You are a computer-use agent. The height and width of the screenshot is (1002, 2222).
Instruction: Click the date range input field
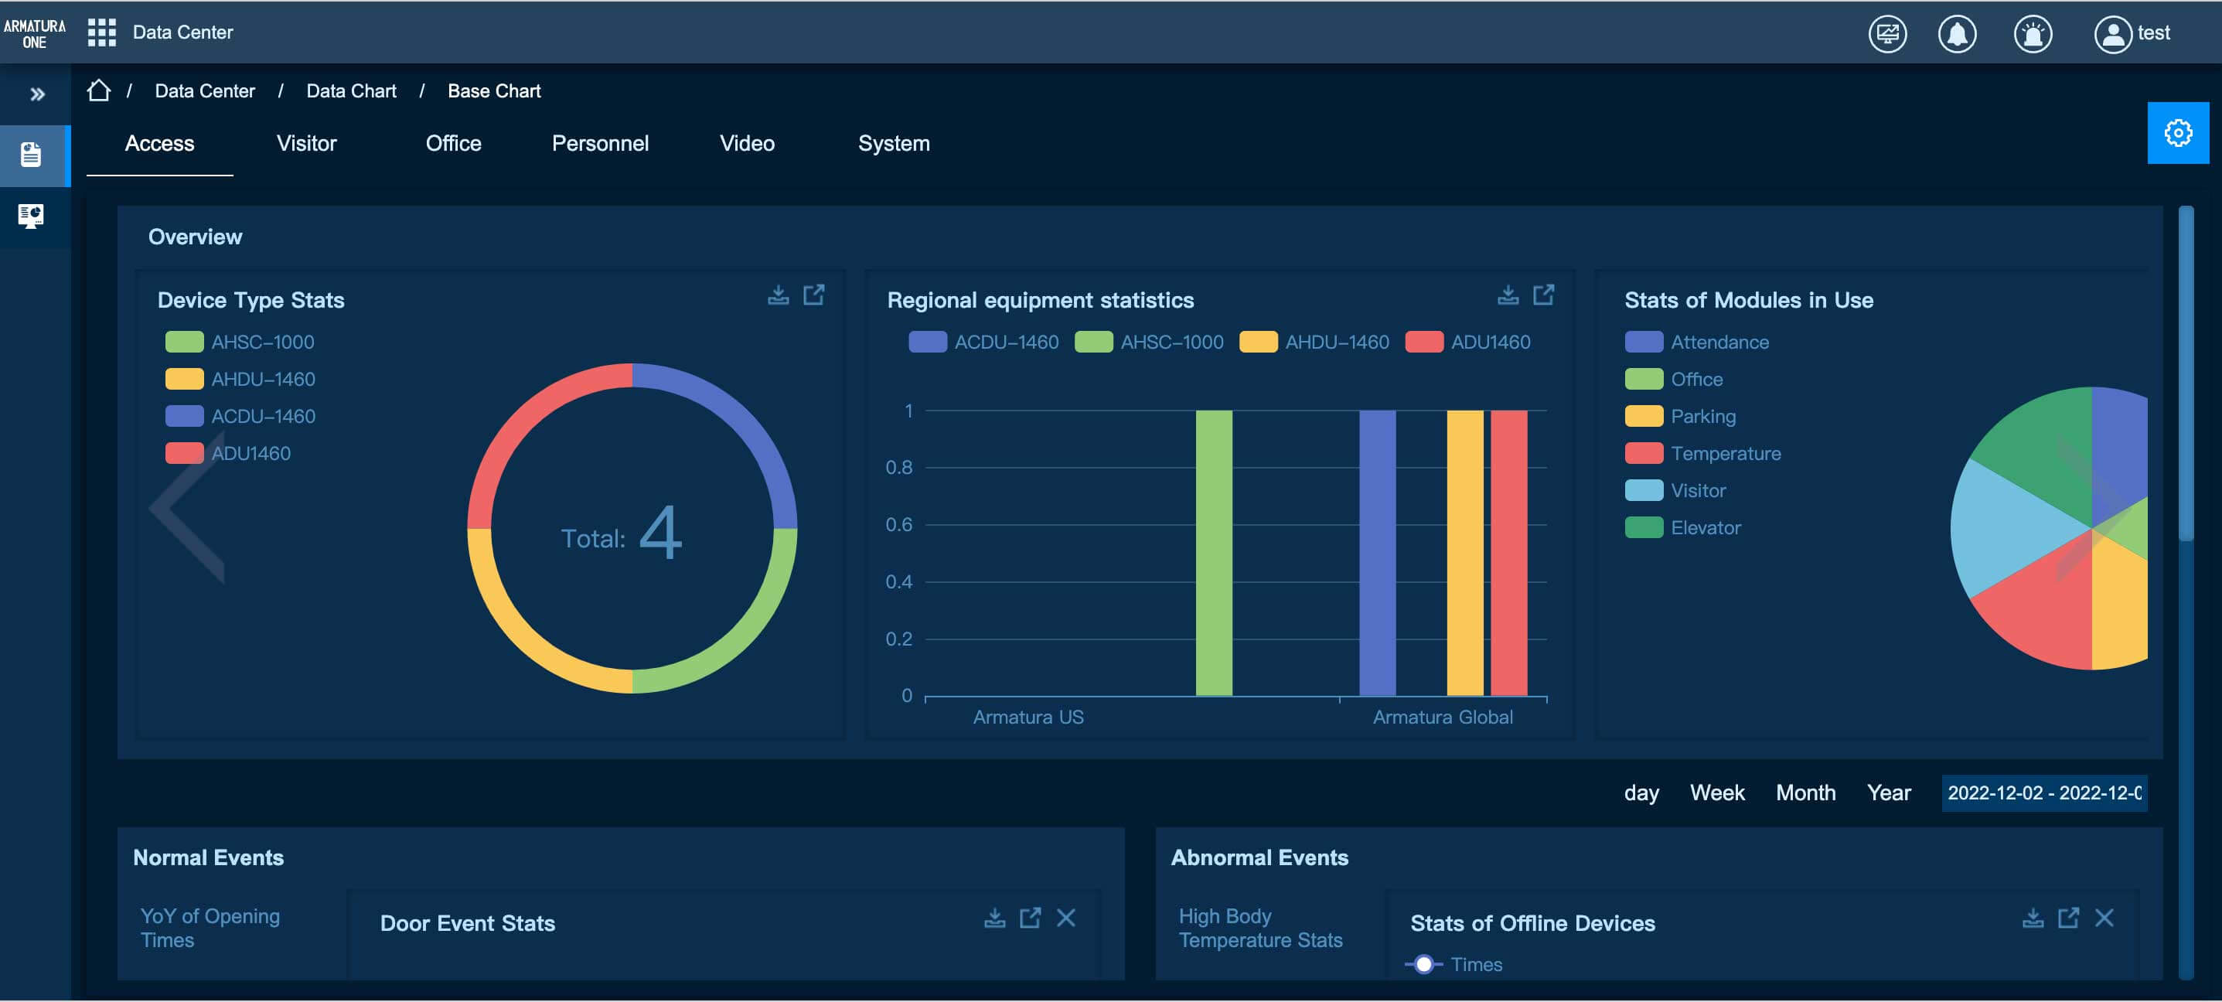[2043, 793]
